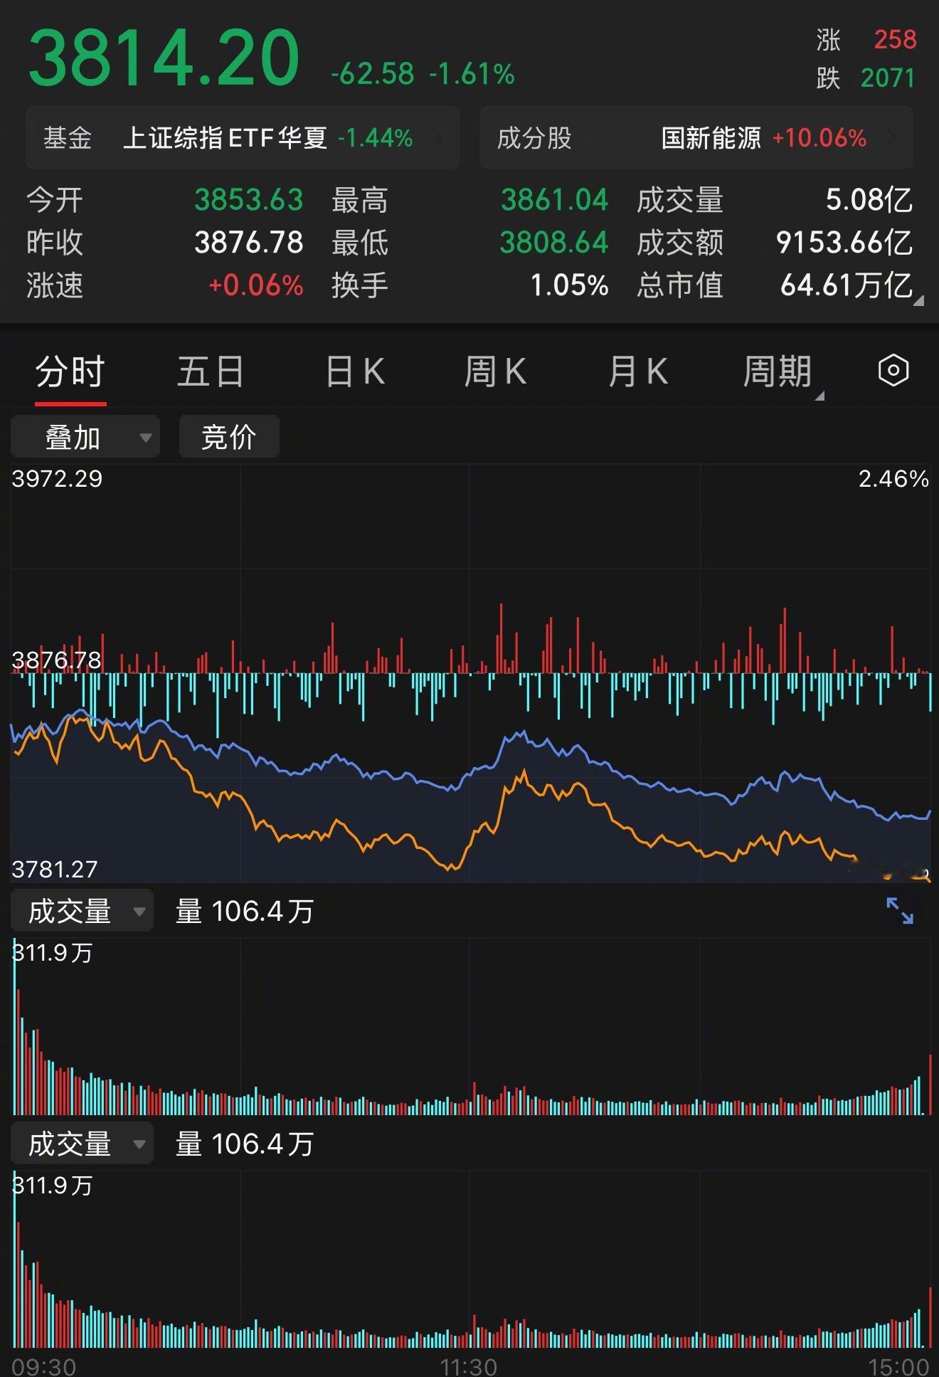Click the upper volume bar chart
939x1377 pixels.
pos(471,1026)
